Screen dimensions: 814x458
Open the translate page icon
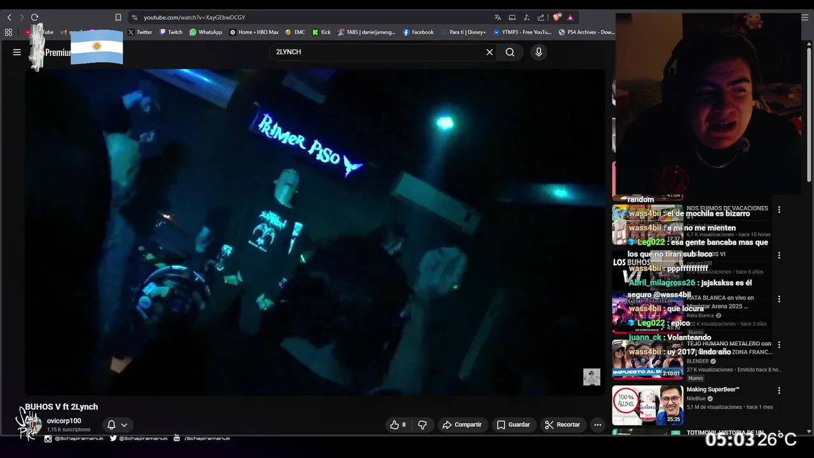coord(497,17)
